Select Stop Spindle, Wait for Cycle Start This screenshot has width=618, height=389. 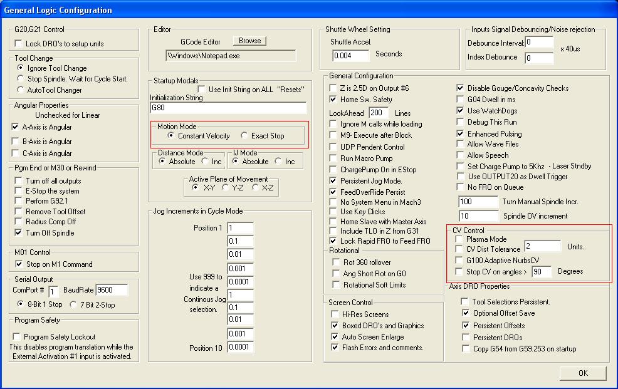point(21,78)
